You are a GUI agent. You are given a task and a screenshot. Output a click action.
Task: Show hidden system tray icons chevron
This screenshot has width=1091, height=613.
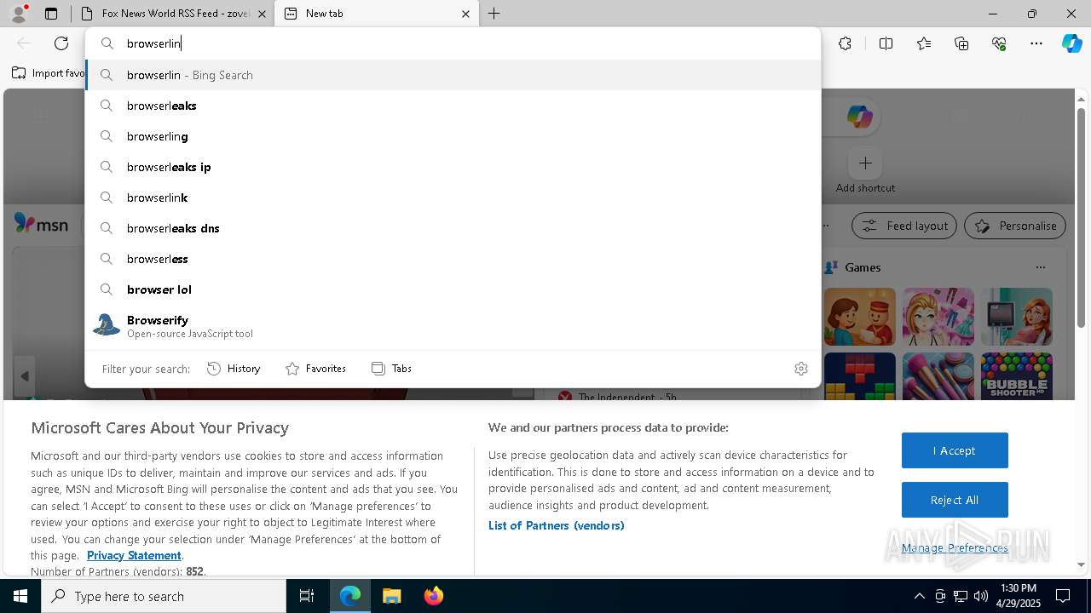[x=919, y=596]
